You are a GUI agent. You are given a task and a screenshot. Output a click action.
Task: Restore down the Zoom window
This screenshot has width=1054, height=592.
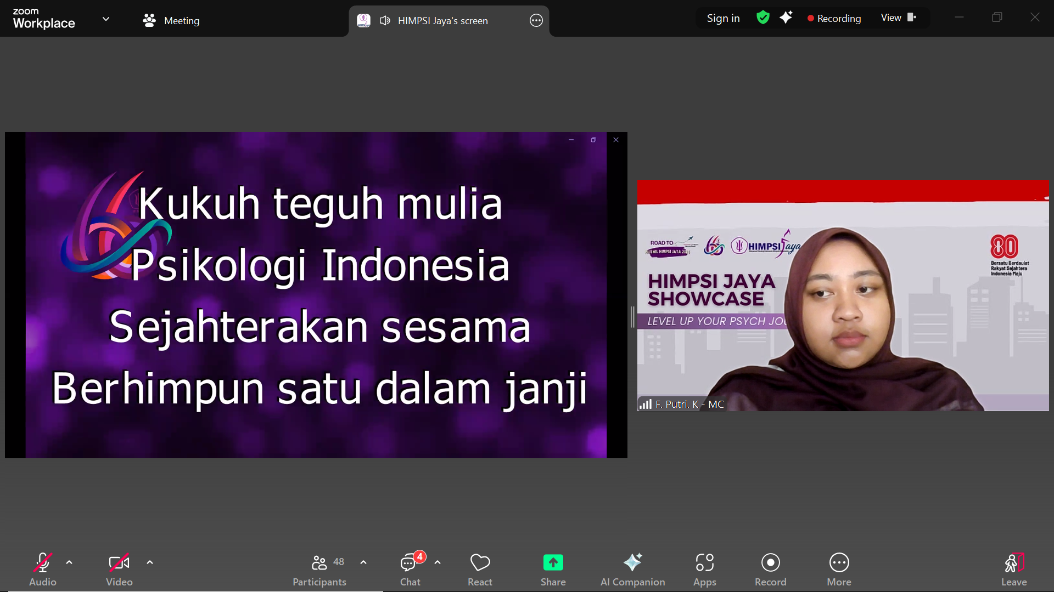coord(997,18)
